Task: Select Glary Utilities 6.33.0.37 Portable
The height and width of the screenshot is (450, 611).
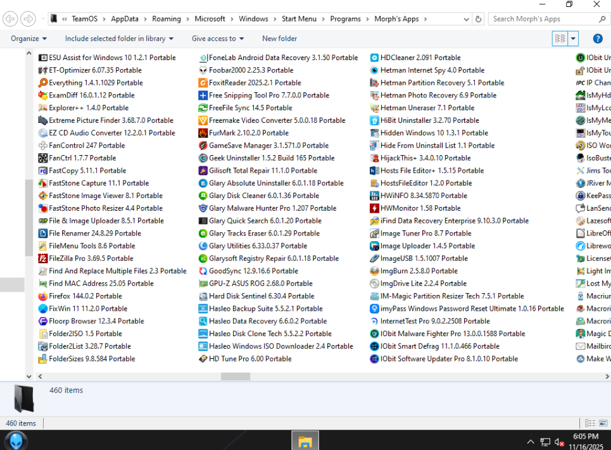Action: pos(253,246)
